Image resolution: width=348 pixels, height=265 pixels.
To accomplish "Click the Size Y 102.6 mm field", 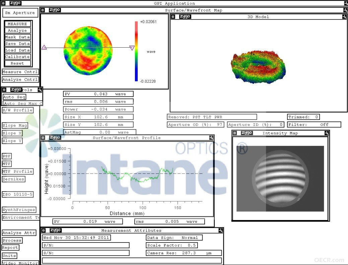I will [x=98, y=124].
